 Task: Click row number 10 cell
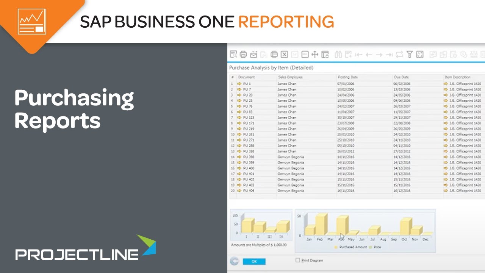click(233, 135)
